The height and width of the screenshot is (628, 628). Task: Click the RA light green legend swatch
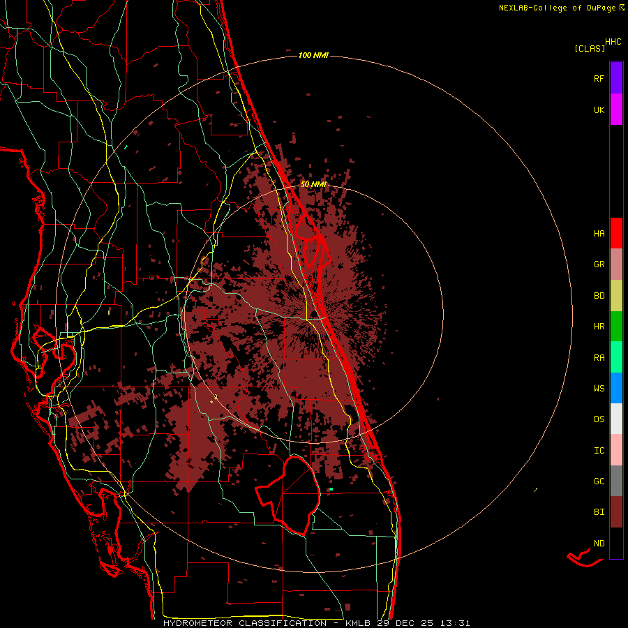pos(616,357)
